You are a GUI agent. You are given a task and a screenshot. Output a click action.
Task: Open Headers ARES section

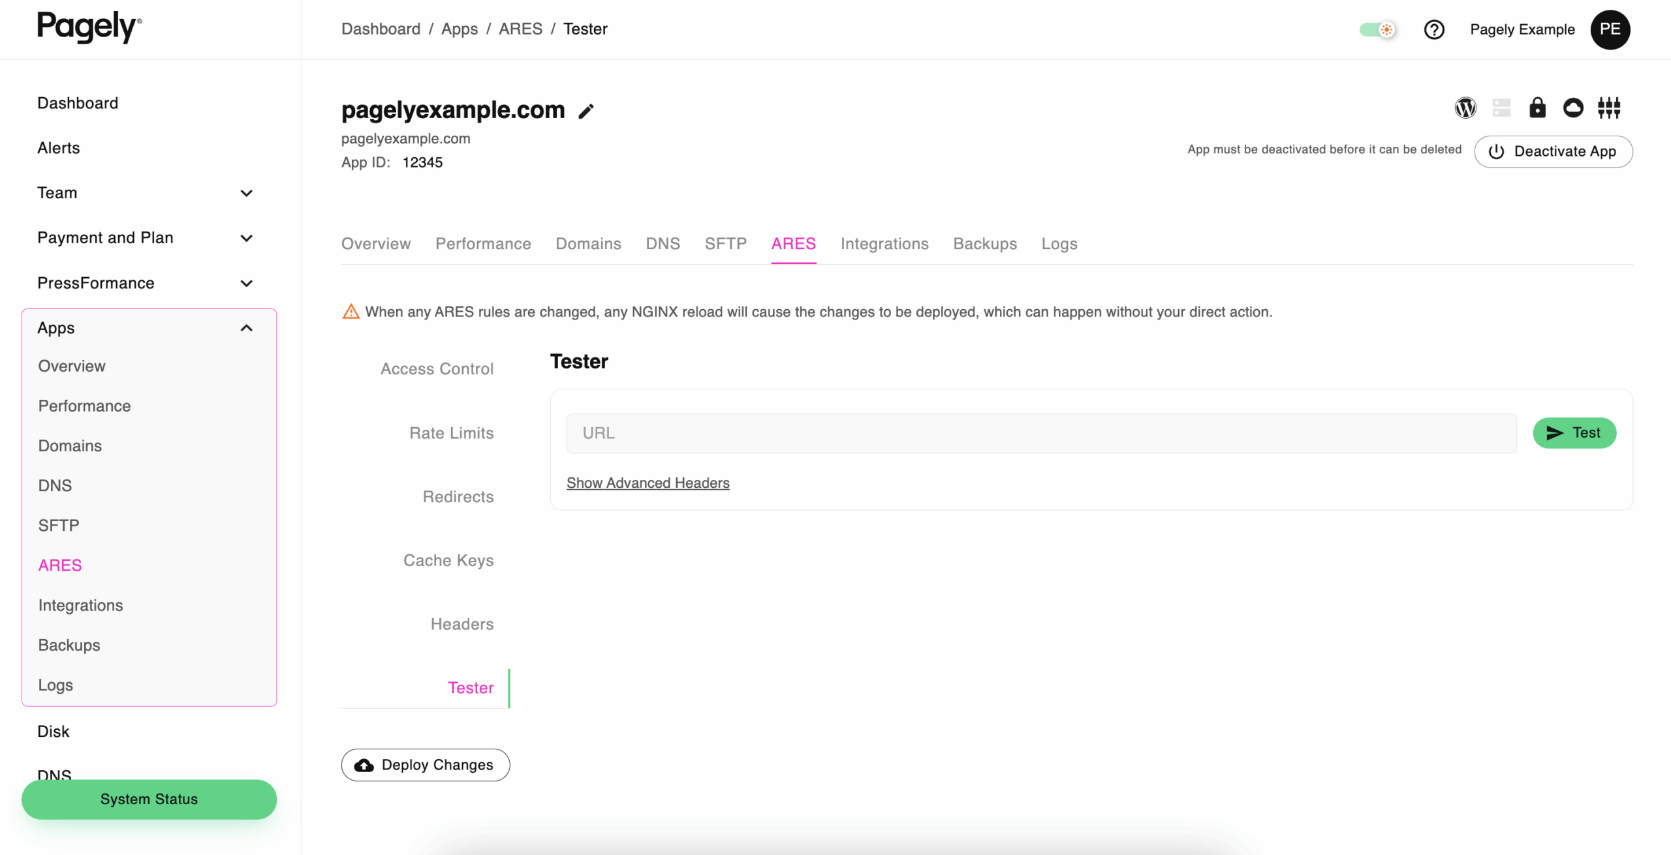pos(461,625)
